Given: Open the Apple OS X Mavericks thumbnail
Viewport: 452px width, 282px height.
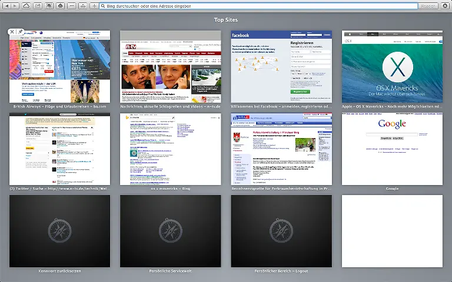Looking at the screenshot, I should (x=392, y=67).
